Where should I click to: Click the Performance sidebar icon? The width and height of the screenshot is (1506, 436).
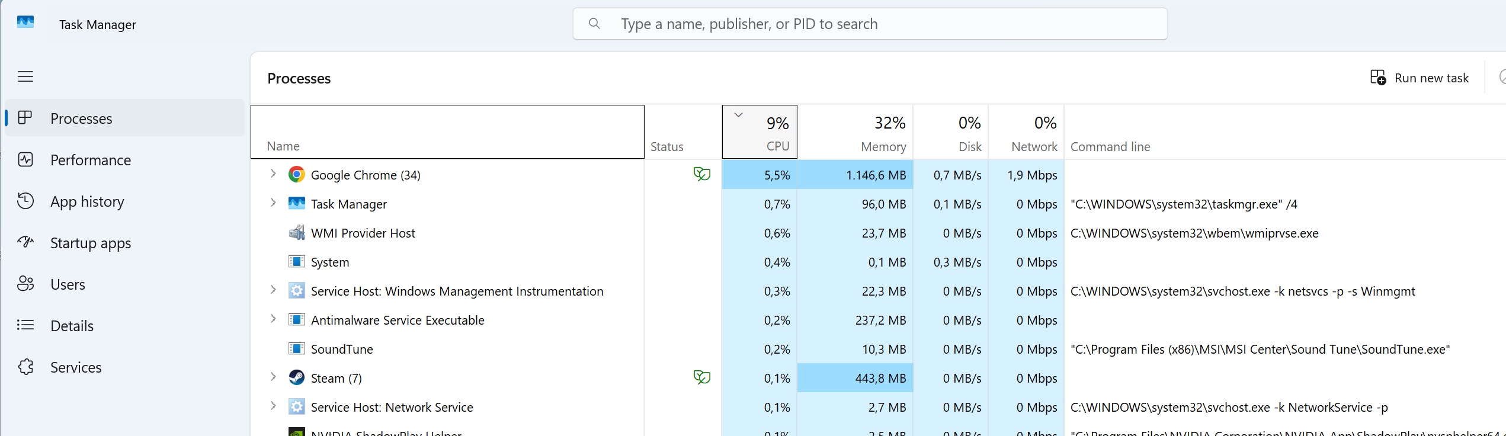coord(25,159)
